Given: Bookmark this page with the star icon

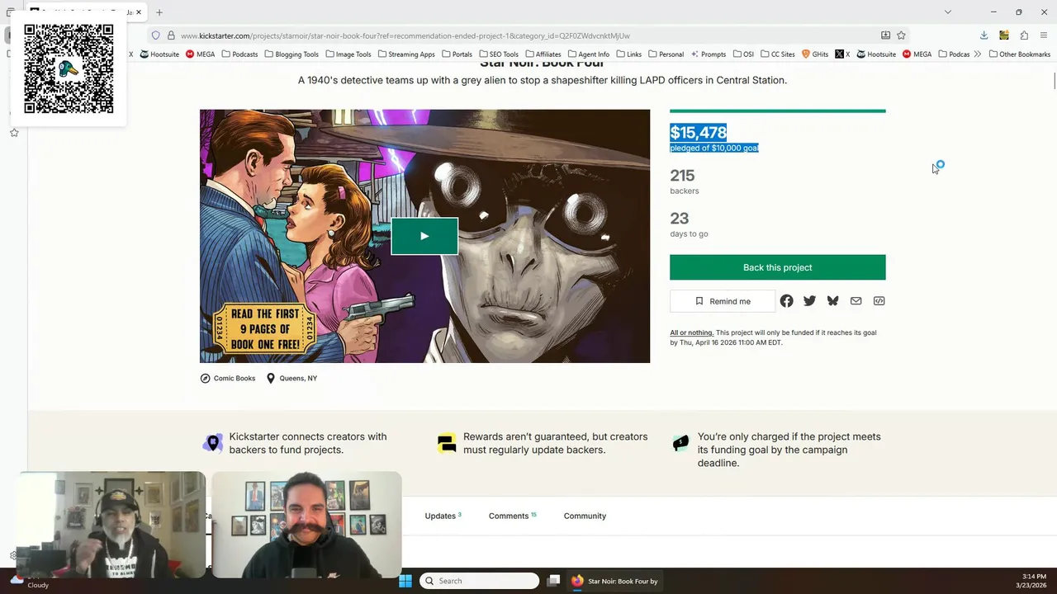Looking at the screenshot, I should pyautogui.click(x=901, y=35).
